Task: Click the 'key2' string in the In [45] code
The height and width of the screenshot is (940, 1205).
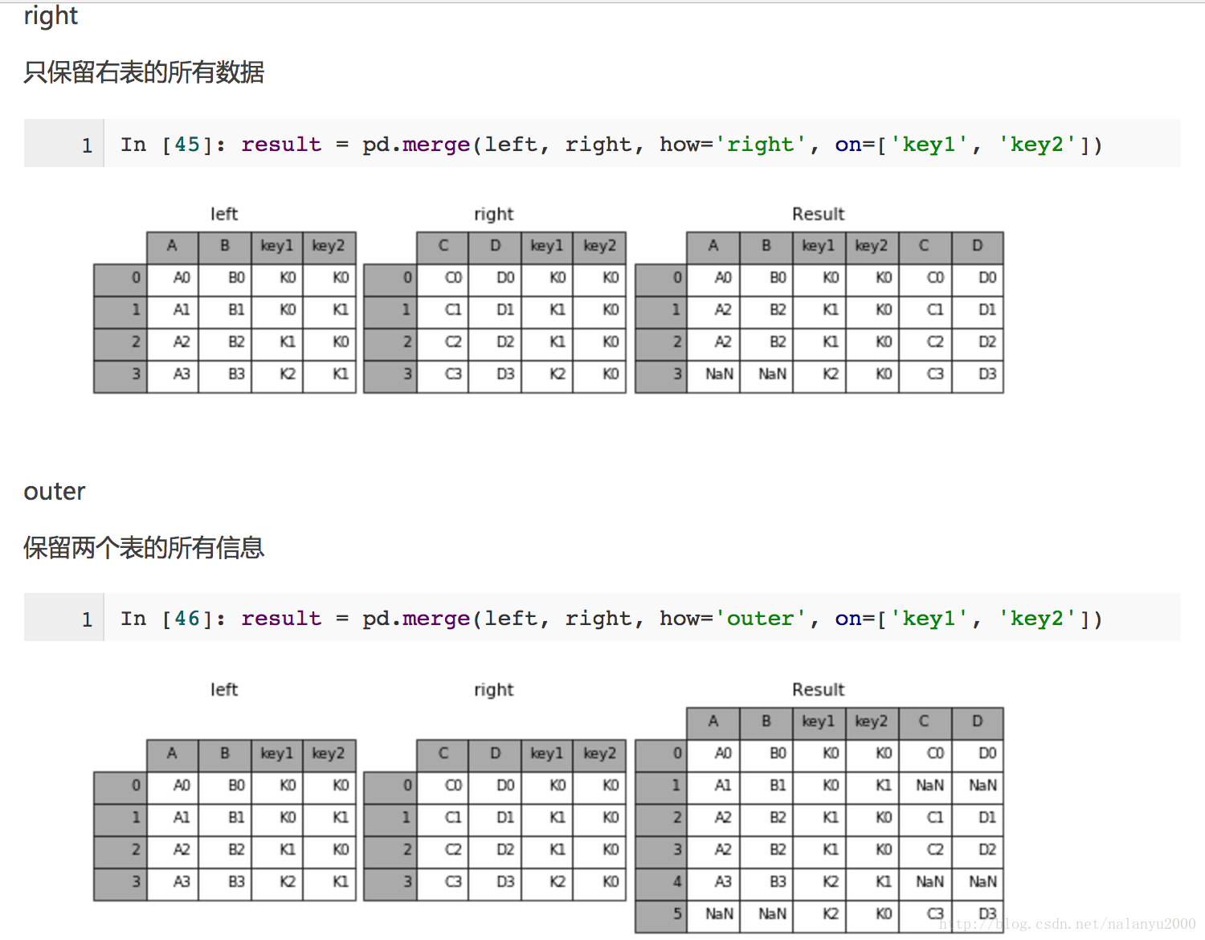Action: click(x=1037, y=145)
